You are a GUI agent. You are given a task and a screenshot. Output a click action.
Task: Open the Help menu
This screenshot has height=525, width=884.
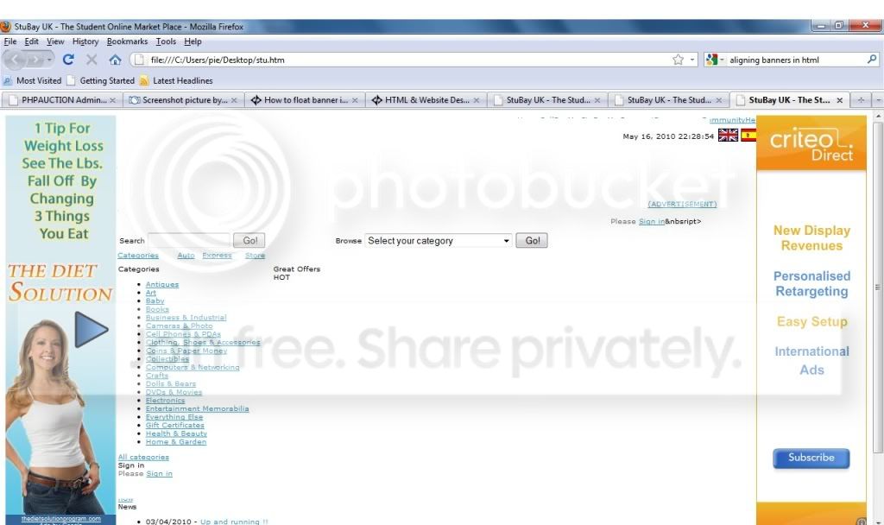[x=193, y=41]
